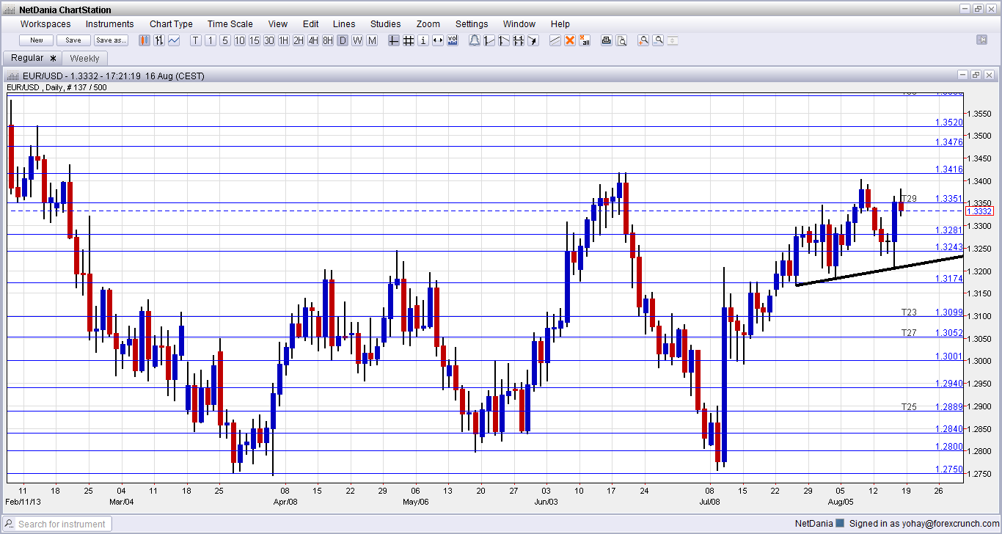Toggle the crosshair cursor tool
Image resolution: width=1002 pixels, height=534 pixels.
(394, 40)
